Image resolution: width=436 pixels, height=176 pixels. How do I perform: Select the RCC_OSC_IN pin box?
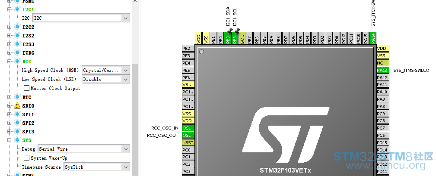coord(188,128)
